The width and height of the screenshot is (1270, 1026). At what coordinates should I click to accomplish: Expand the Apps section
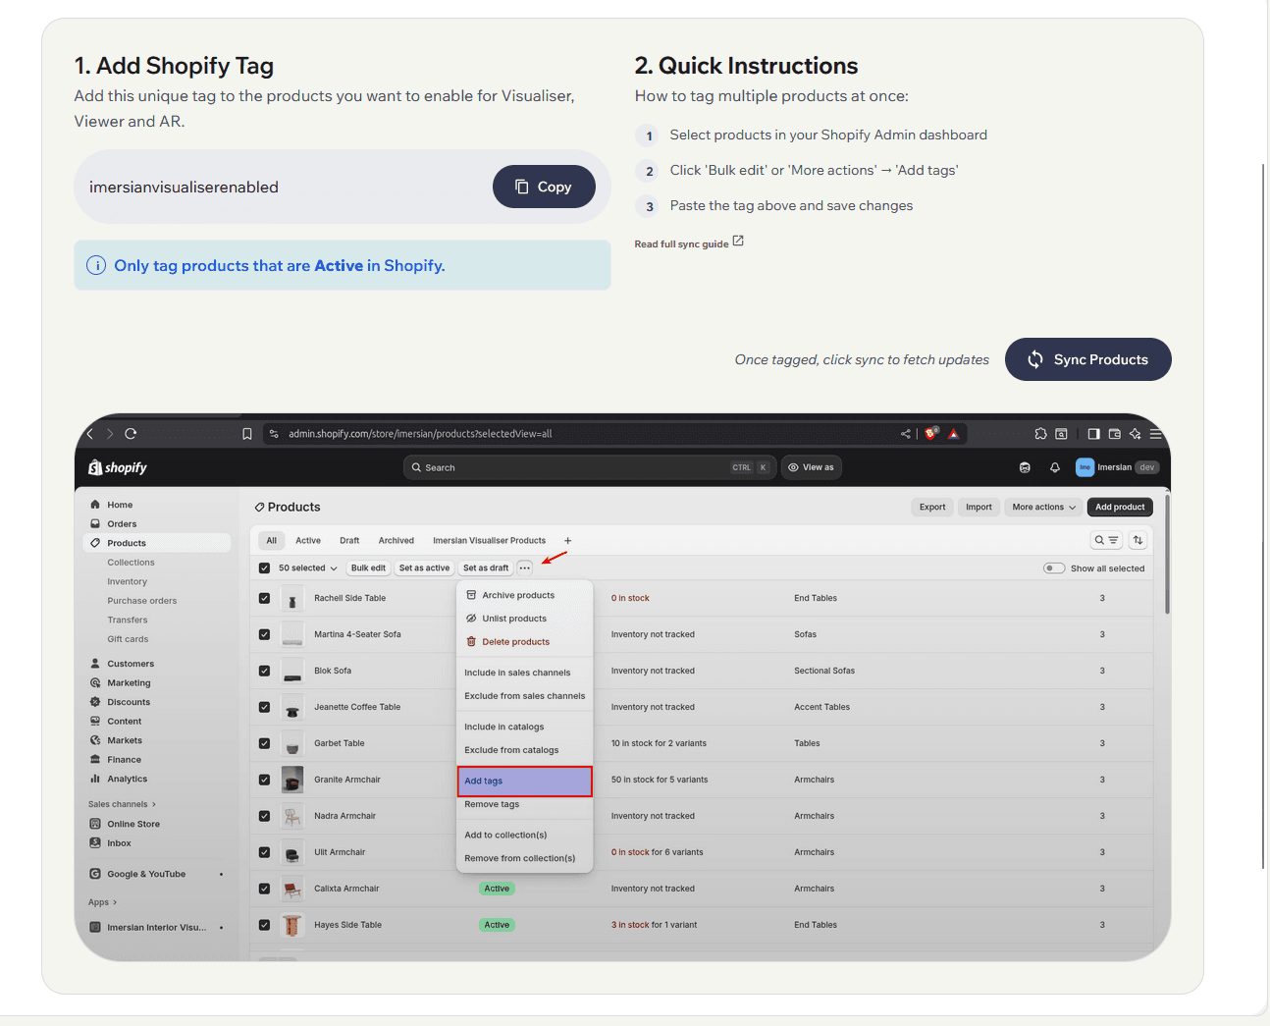102,902
